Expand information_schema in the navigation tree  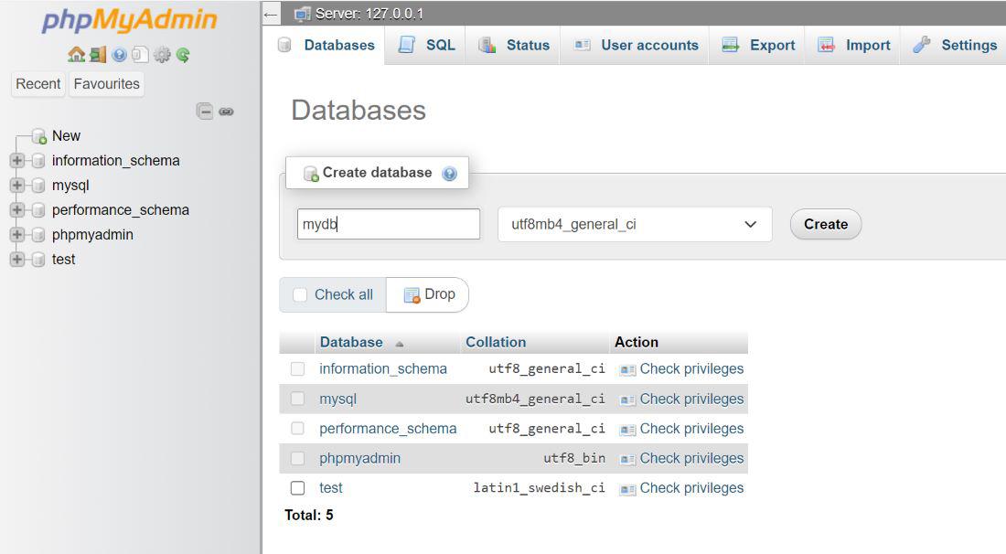(16, 161)
